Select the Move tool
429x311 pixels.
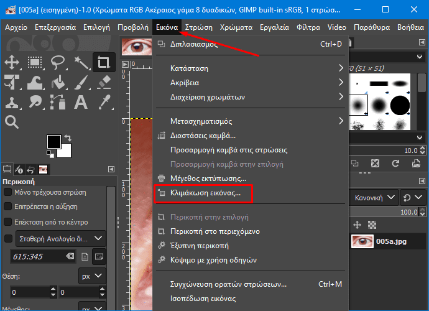pos(12,62)
